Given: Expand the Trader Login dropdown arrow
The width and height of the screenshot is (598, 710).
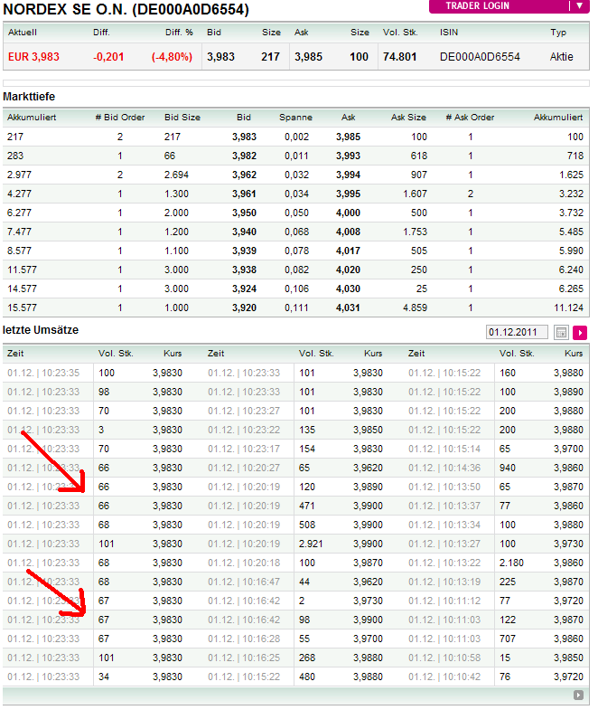Looking at the screenshot, I should [579, 6].
